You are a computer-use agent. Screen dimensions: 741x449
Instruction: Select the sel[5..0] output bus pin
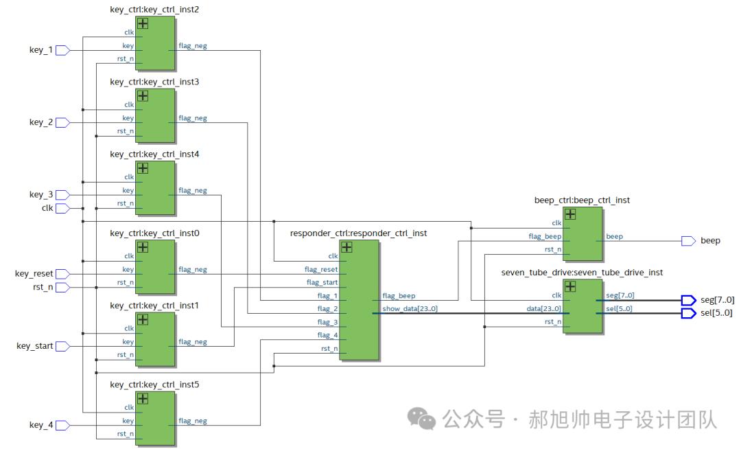pos(688,313)
